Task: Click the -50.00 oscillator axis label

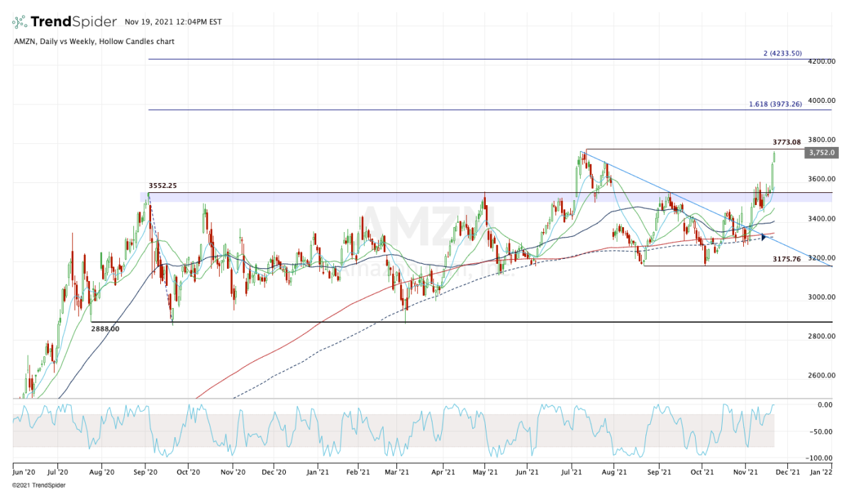Action: 823,431
